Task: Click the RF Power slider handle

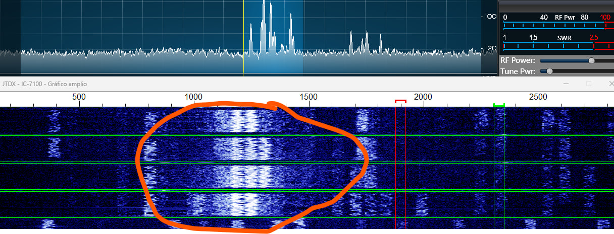Action: (591, 60)
